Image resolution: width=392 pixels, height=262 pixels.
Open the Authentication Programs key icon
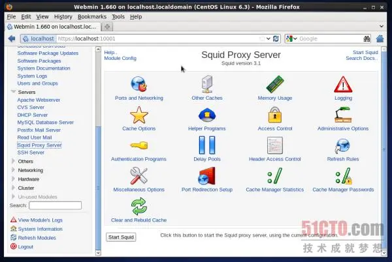click(139, 145)
